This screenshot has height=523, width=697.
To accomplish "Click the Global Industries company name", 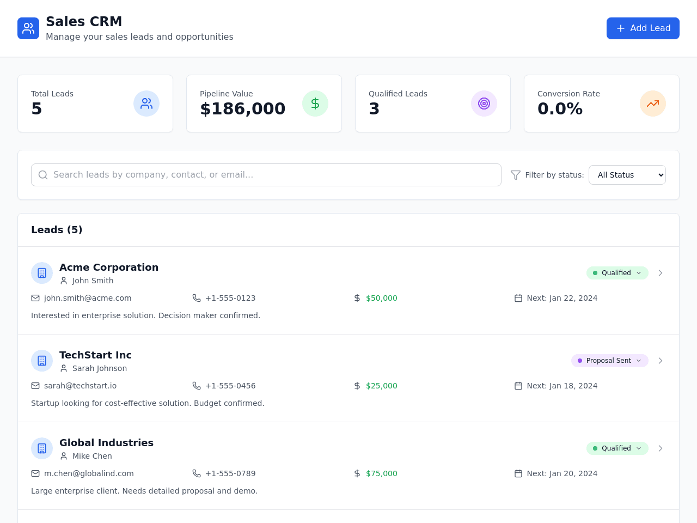I will pos(106,443).
